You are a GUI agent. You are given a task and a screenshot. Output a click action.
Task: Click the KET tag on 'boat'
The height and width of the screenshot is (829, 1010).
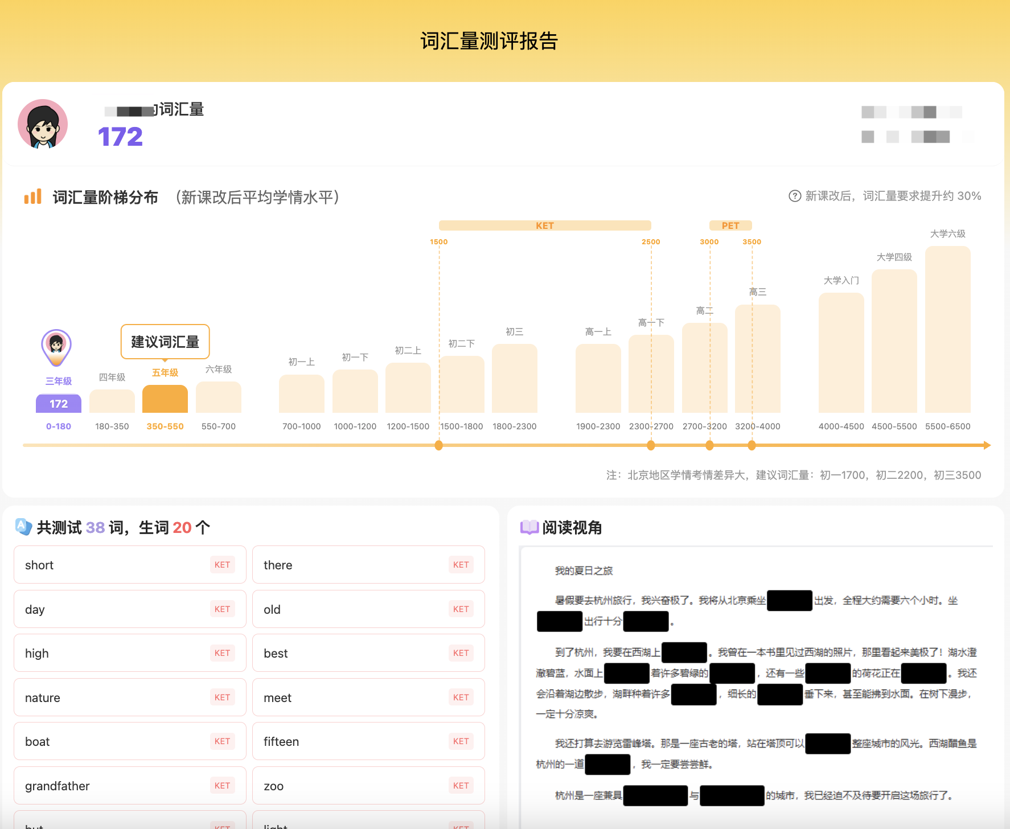pyautogui.click(x=223, y=741)
